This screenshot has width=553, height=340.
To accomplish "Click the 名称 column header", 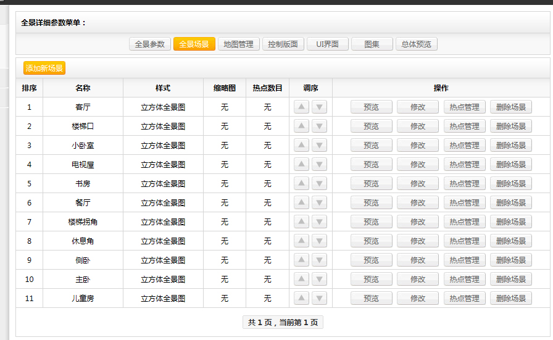I will click(83, 88).
